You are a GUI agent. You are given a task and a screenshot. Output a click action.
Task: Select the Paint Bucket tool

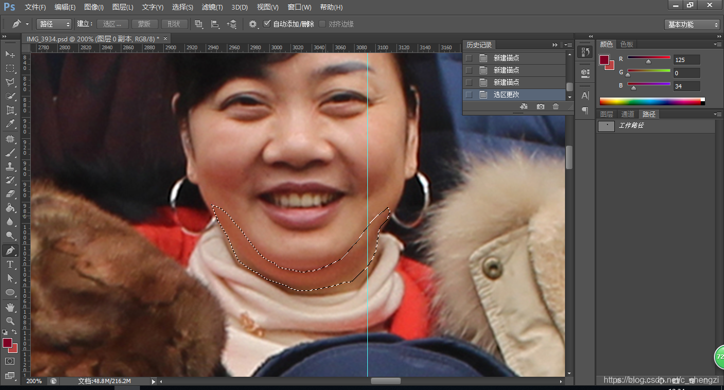10,208
